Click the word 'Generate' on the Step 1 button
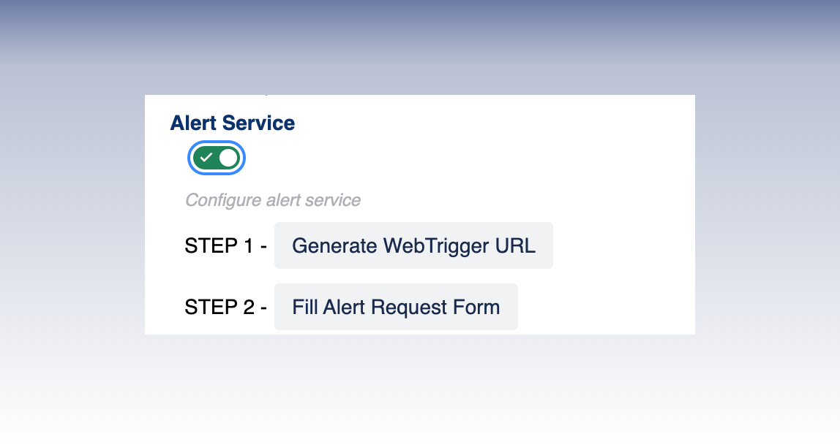840x447 pixels. pos(334,245)
